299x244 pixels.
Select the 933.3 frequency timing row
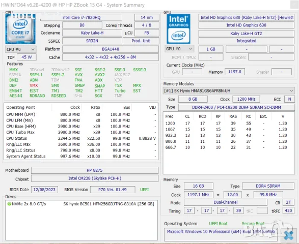228,135
